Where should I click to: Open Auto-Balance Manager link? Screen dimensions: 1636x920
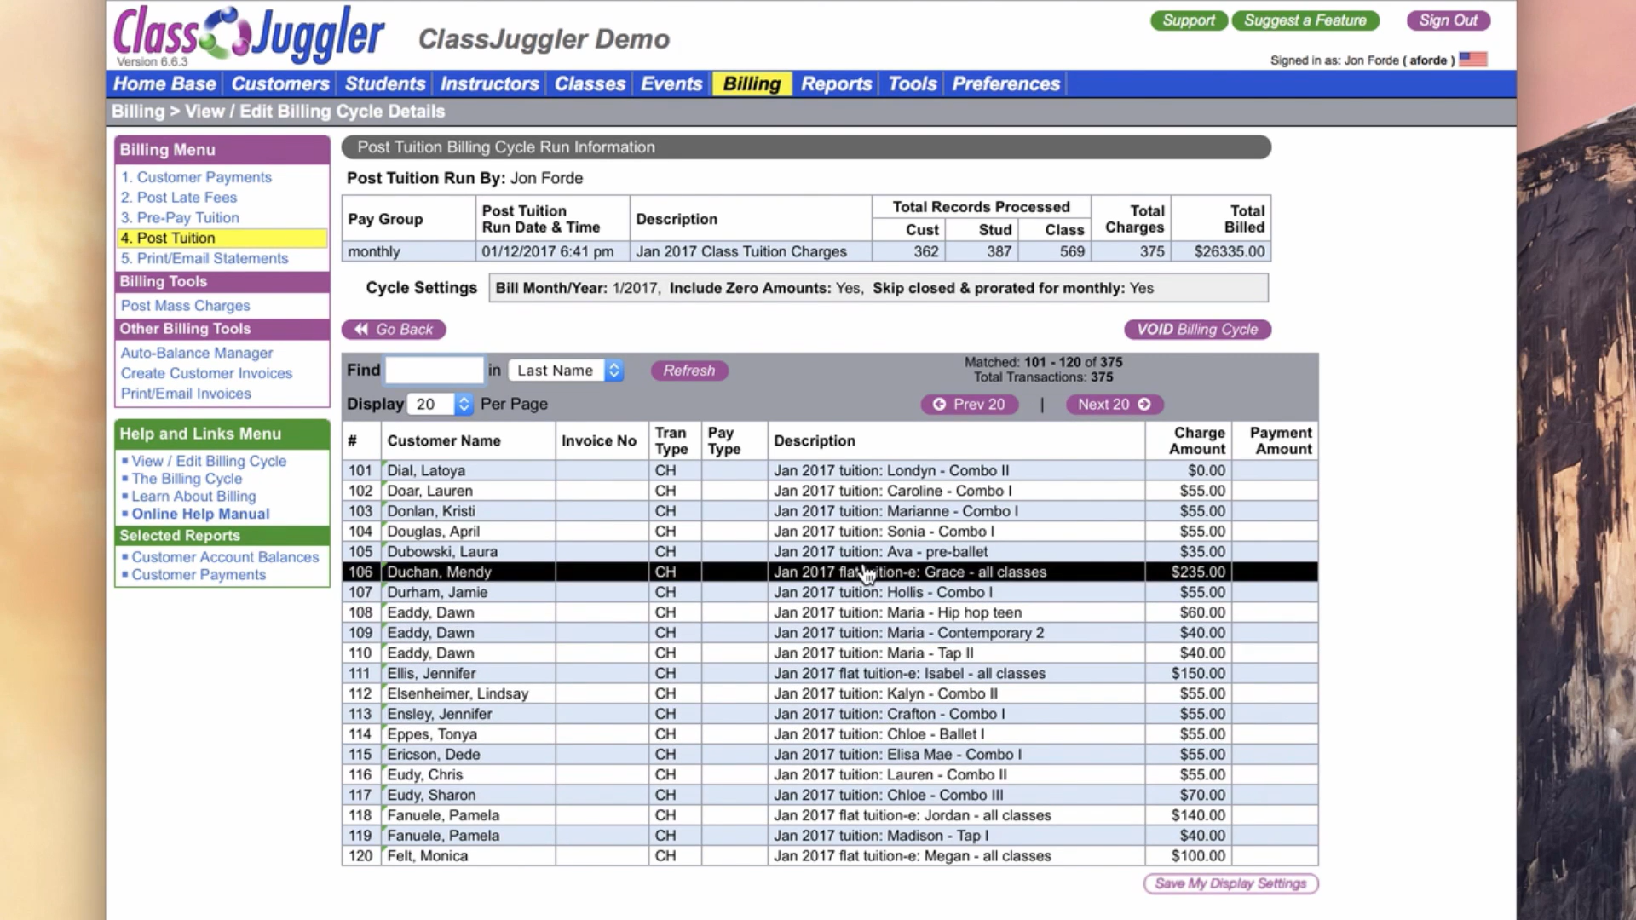tap(197, 353)
